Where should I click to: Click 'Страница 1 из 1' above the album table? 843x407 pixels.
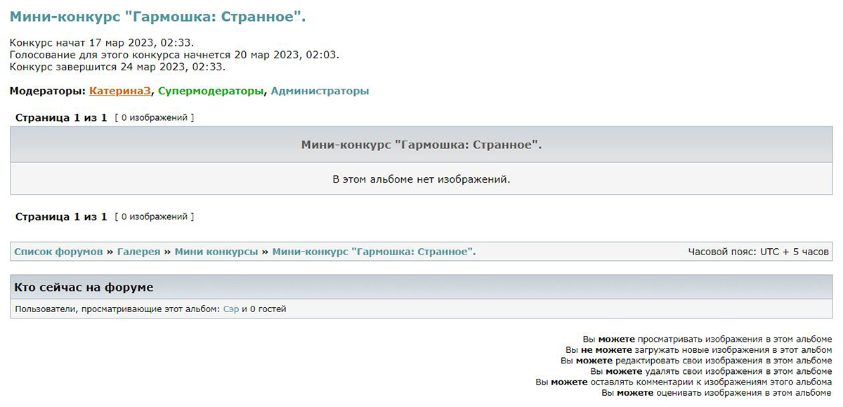click(61, 117)
